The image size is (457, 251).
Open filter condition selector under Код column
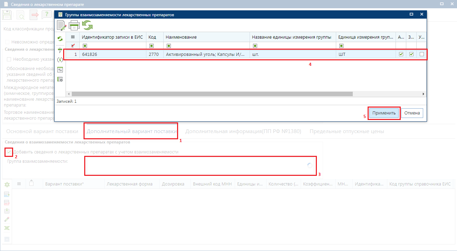tap(151, 46)
